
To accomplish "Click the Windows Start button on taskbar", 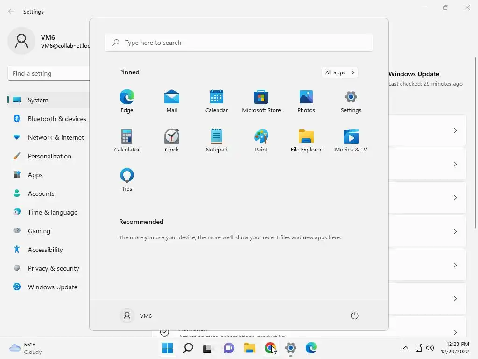I will 168,348.
